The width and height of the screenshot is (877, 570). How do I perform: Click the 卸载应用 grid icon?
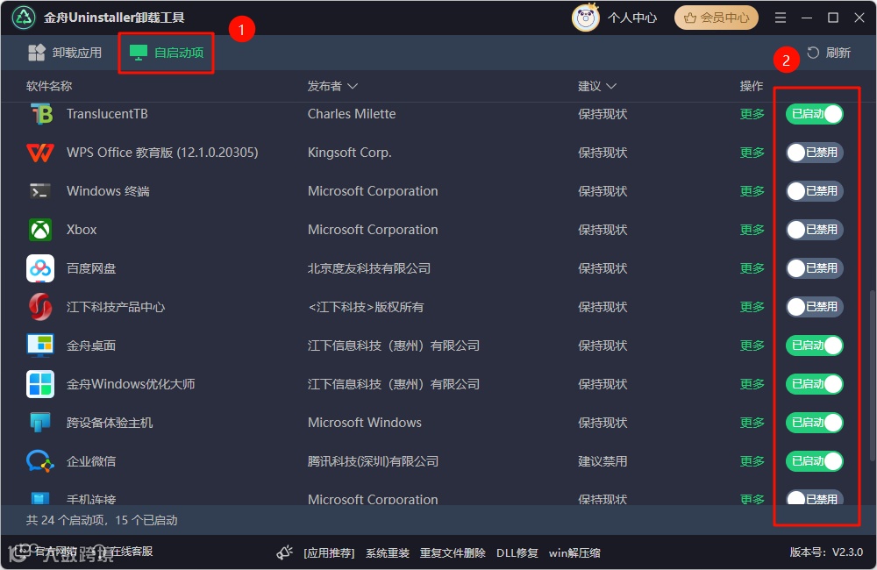[36, 53]
